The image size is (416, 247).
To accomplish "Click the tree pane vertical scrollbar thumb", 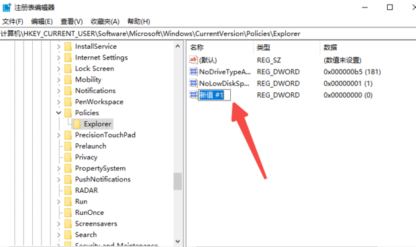I will tap(178, 181).
